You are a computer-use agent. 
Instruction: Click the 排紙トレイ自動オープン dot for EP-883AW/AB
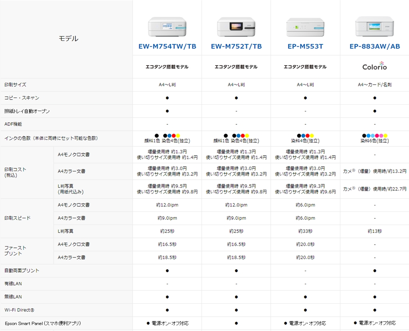(x=375, y=111)
